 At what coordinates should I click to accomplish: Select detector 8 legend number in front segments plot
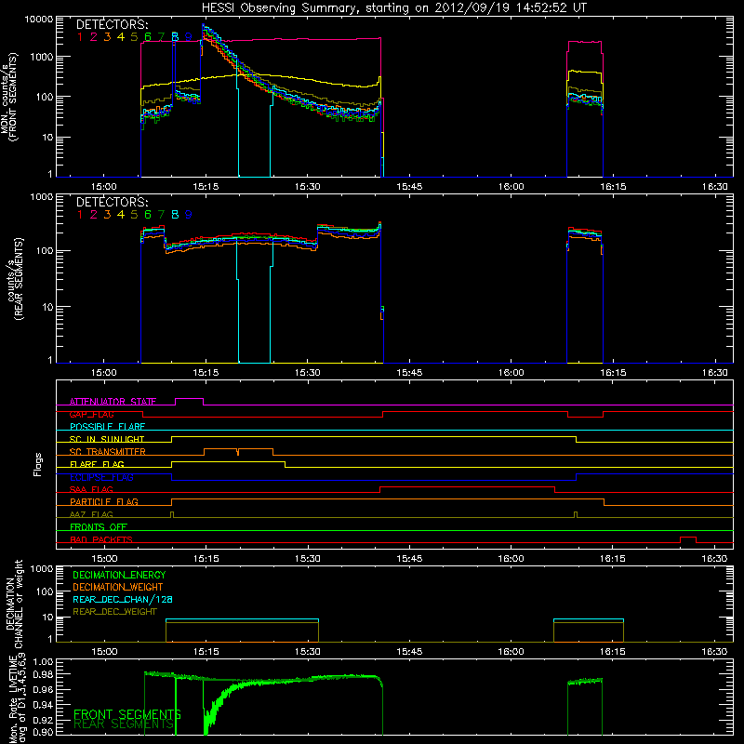pos(175,37)
